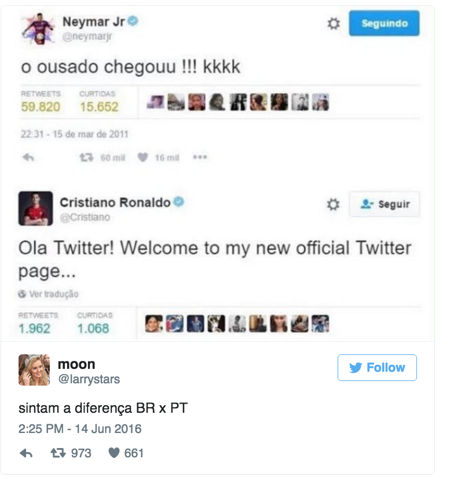This screenshot has height=481, width=472.
Task: Like moon's tweet with the 661 heart
Action: (x=114, y=453)
